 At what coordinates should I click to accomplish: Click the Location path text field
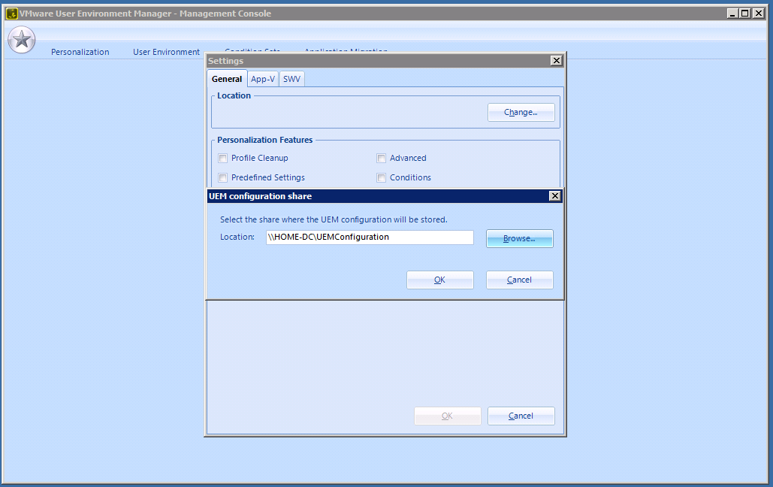(370, 237)
